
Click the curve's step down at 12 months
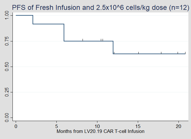click(113, 47)
